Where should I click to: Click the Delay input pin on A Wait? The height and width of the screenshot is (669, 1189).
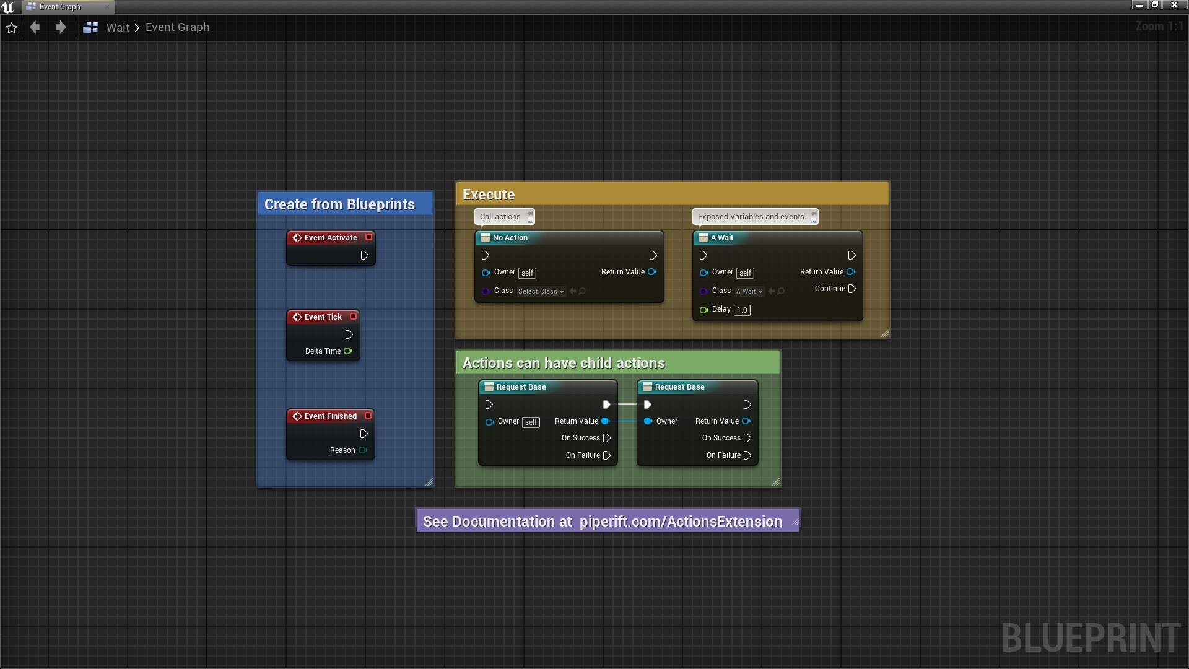click(x=703, y=310)
